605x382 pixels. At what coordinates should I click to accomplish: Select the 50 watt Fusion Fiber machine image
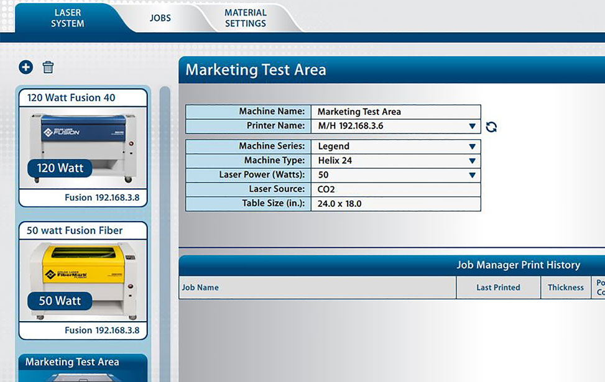coord(83,281)
